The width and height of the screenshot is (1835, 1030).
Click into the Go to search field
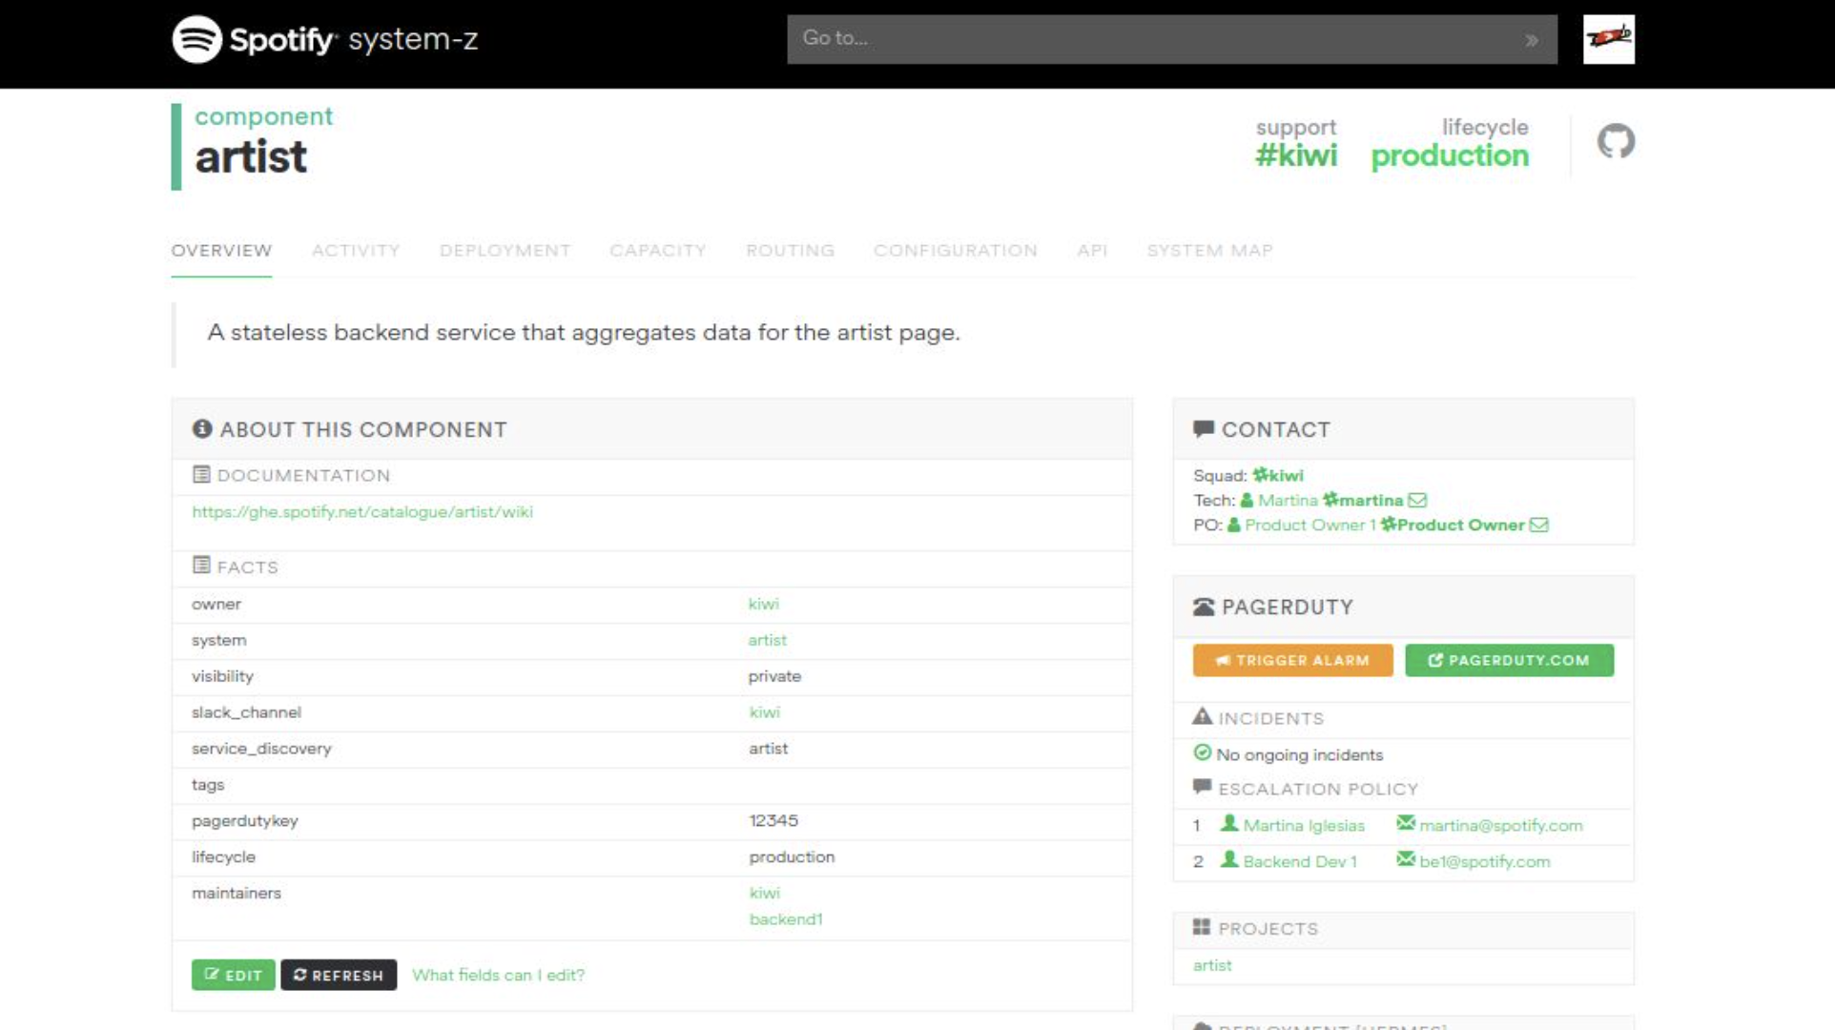[1144, 39]
